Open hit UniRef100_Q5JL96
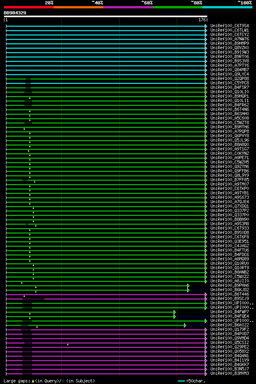 [230, 140]
